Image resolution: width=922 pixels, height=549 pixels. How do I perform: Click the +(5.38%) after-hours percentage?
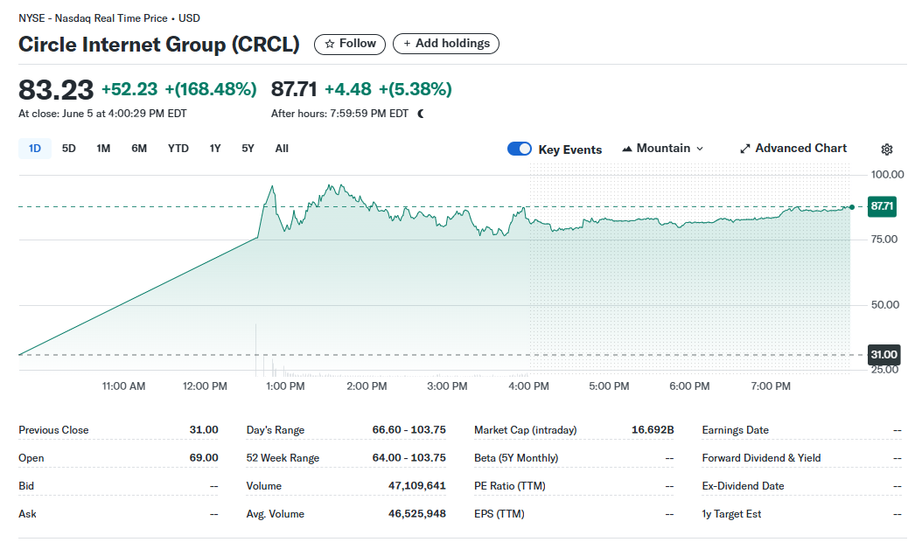click(416, 89)
